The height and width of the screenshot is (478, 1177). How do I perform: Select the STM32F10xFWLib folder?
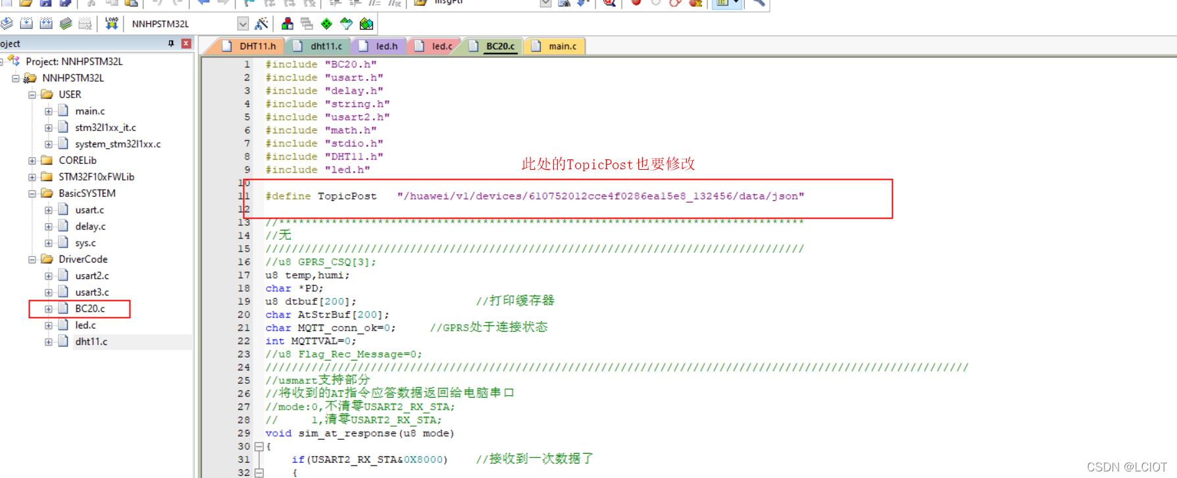96,177
